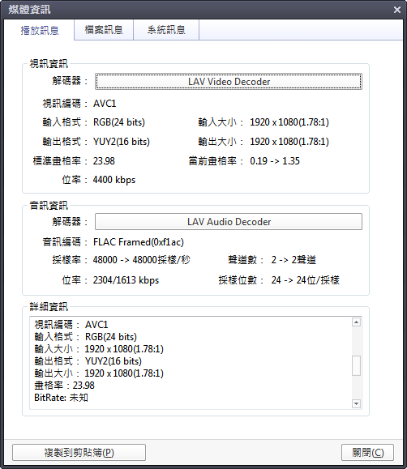Click the audio 位率 2304/1613 kbps value

126,280
